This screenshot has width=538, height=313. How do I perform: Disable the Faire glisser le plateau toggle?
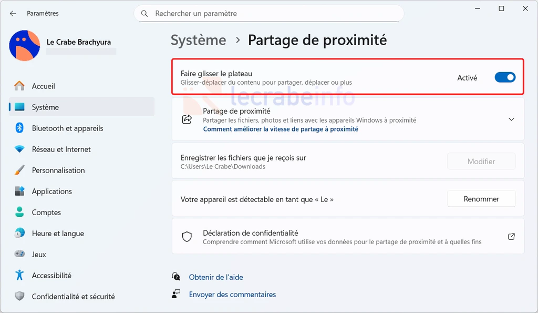click(x=505, y=78)
